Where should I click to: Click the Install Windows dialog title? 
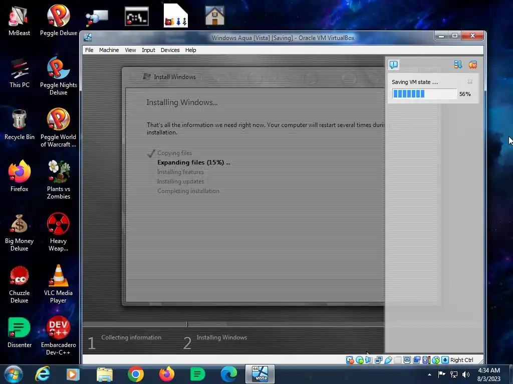pos(175,76)
